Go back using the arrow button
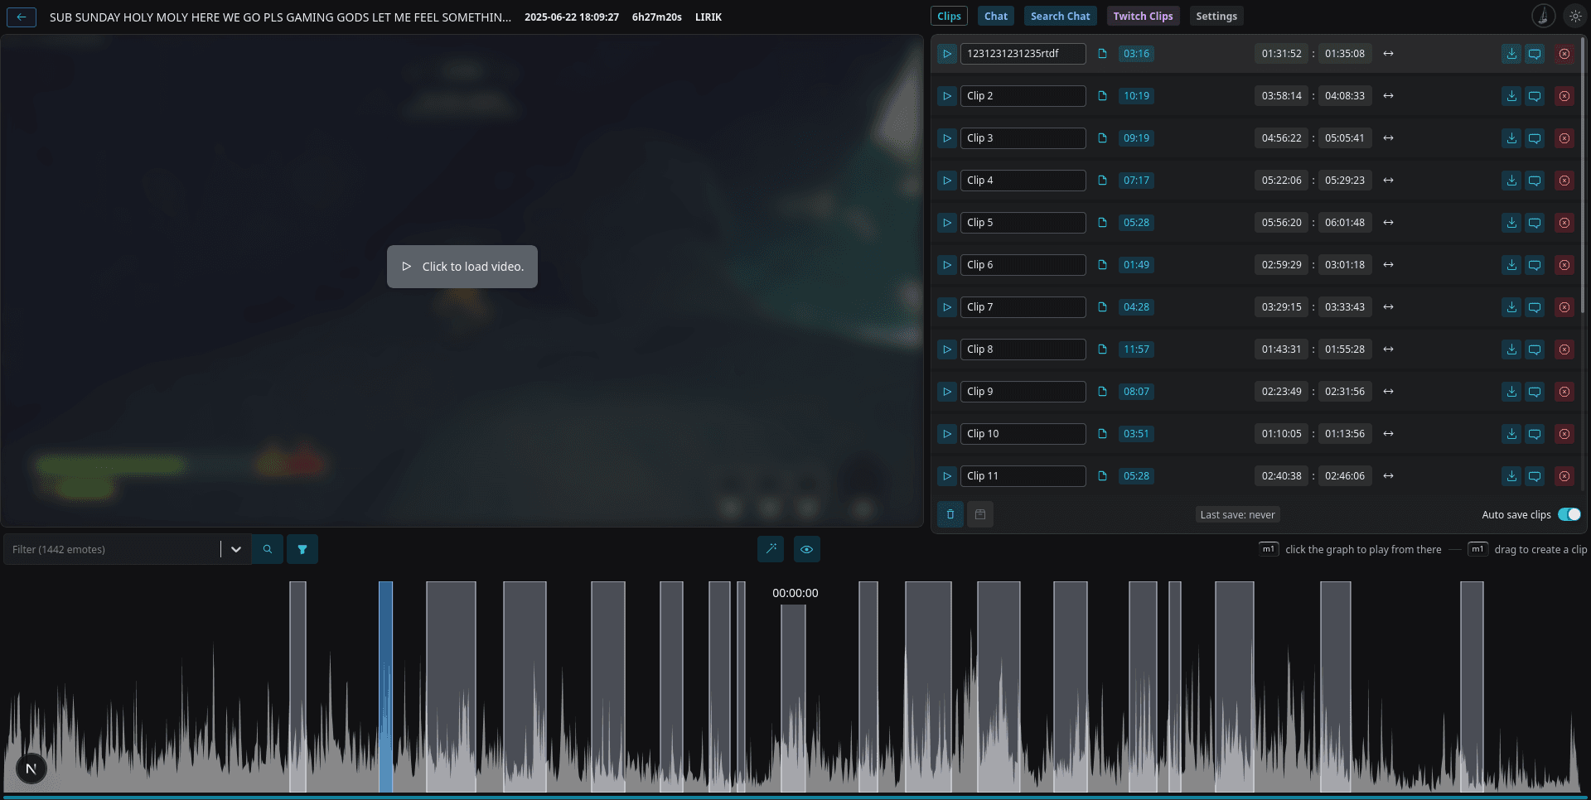This screenshot has width=1591, height=800. [22, 17]
